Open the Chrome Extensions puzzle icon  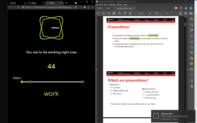(85, 7)
